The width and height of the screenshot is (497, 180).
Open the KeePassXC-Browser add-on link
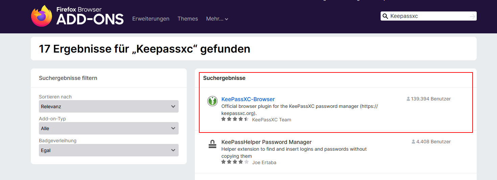pos(248,99)
